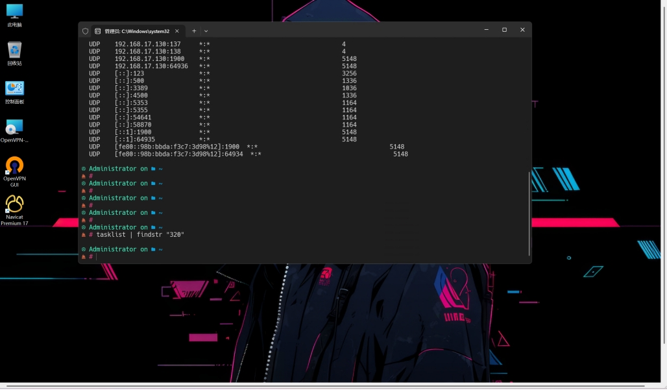Minimize the terminal window

(487, 30)
